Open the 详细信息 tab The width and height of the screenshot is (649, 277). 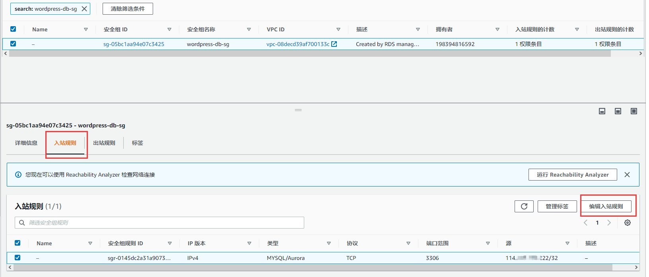pyautogui.click(x=26, y=143)
